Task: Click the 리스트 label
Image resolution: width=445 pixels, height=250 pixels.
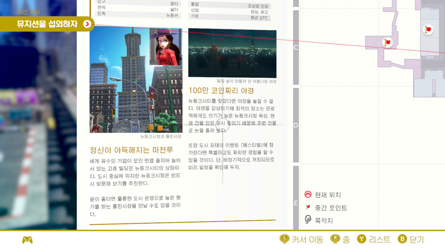Action: click(x=379, y=239)
